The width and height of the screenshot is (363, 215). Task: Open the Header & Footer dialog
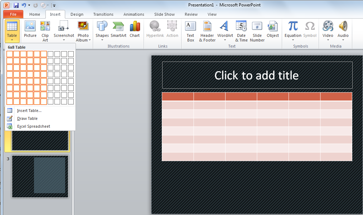207,30
